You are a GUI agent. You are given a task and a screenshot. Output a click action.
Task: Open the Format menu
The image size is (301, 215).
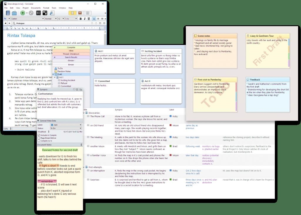point(46,8)
